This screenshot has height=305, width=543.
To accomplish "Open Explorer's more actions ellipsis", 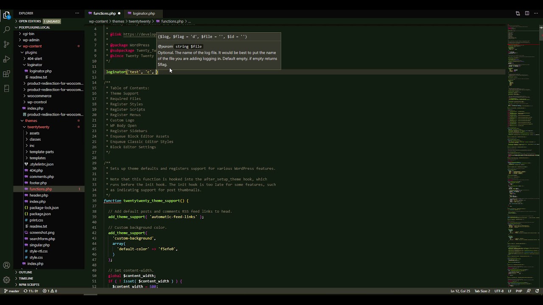I will pos(77,13).
